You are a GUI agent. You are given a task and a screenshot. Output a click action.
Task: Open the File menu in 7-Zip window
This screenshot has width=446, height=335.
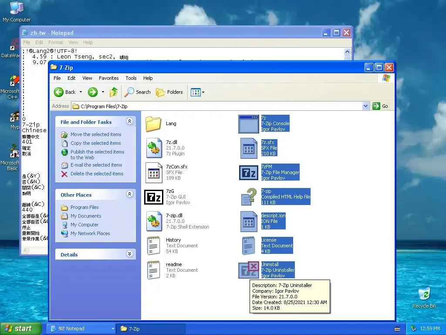57,78
